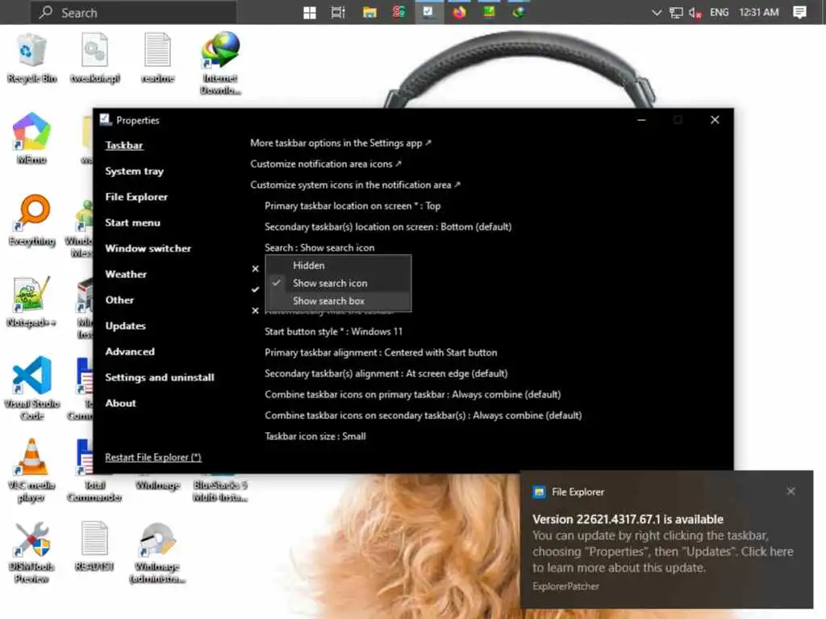The height and width of the screenshot is (619, 826).
Task: Click the network tray icon
Action: (676, 13)
